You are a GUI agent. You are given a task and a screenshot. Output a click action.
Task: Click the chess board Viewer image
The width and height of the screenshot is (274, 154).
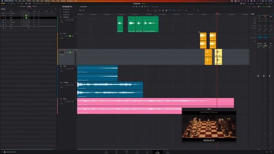coord(209,127)
